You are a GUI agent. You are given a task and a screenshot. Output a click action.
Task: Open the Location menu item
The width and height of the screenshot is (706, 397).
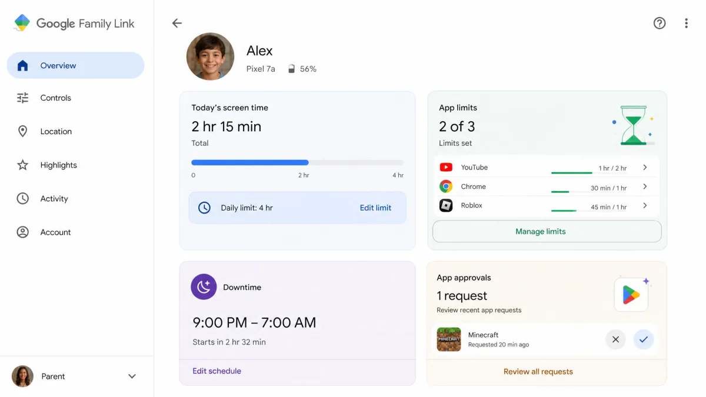click(75, 131)
